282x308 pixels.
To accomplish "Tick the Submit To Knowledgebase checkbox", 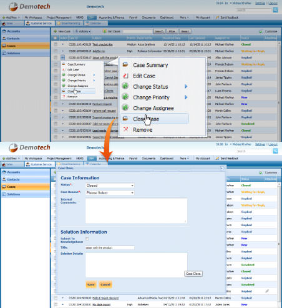I will [x=87, y=239].
